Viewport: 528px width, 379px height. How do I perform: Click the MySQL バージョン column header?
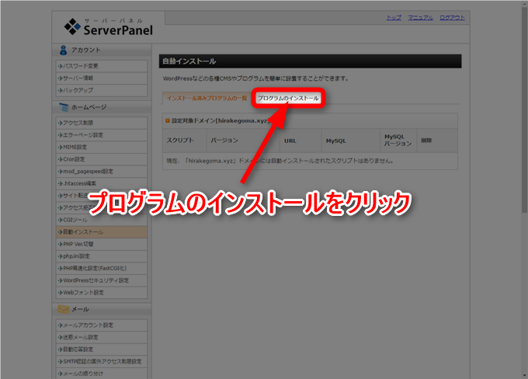click(x=398, y=140)
